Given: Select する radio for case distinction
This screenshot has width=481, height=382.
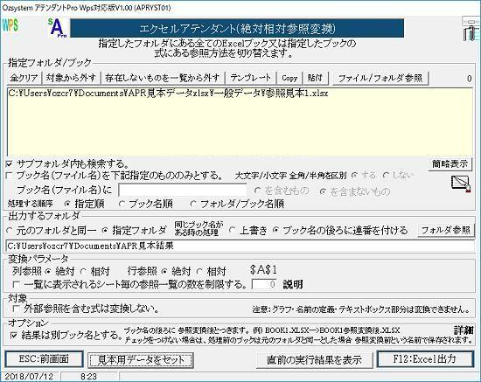Looking at the screenshot, I should click(354, 176).
